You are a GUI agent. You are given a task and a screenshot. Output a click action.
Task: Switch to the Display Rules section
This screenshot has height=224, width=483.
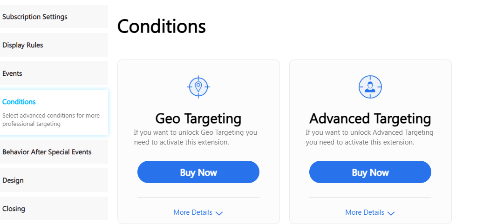point(54,45)
